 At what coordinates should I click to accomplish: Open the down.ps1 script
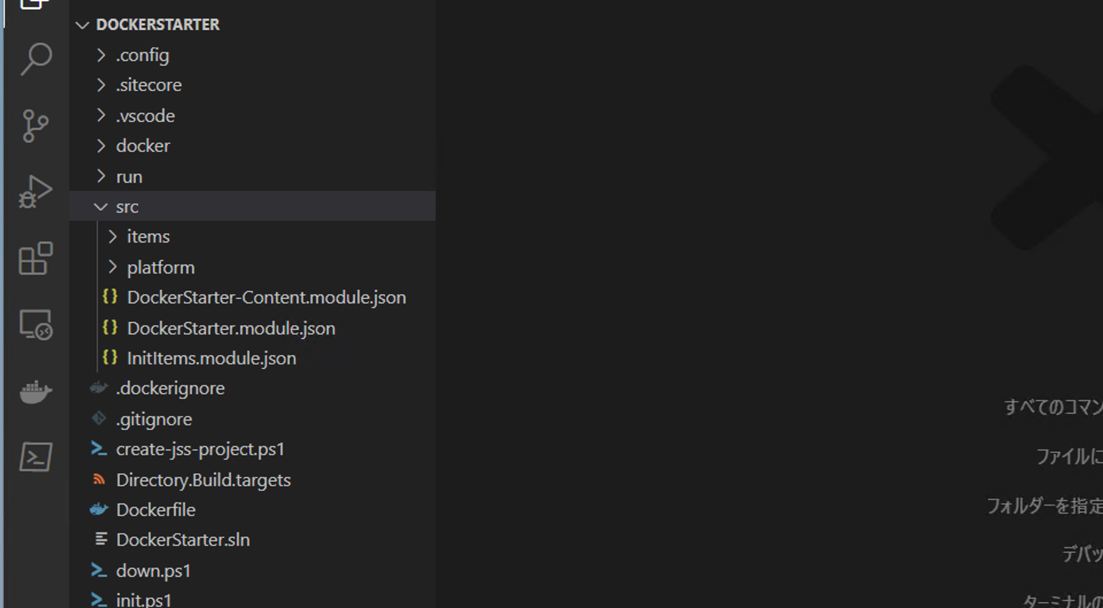point(153,571)
